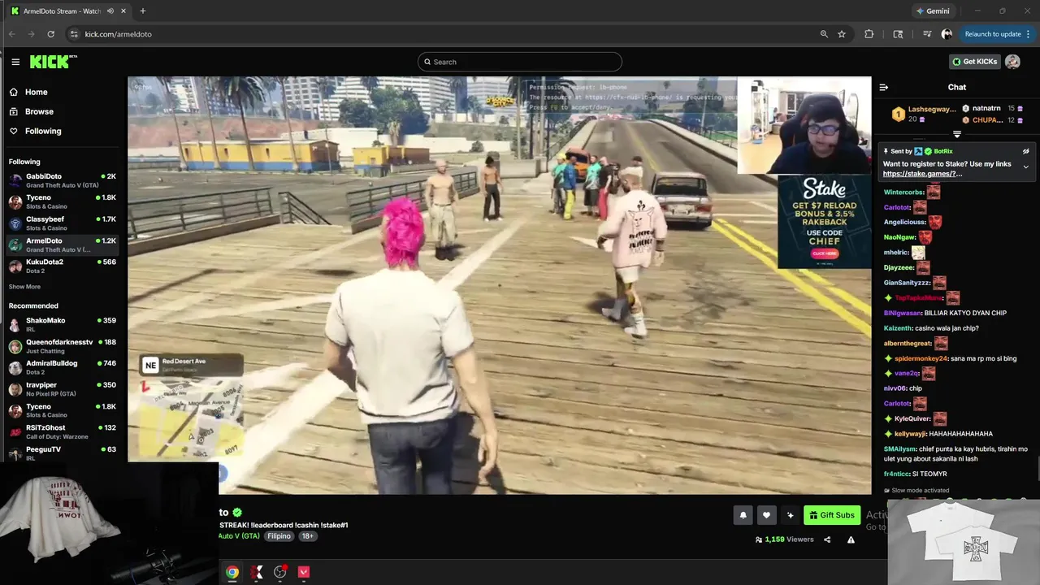This screenshot has height=585, width=1040.
Task: Click the sparkle icon button beside Gift Subs
Action: (x=790, y=515)
